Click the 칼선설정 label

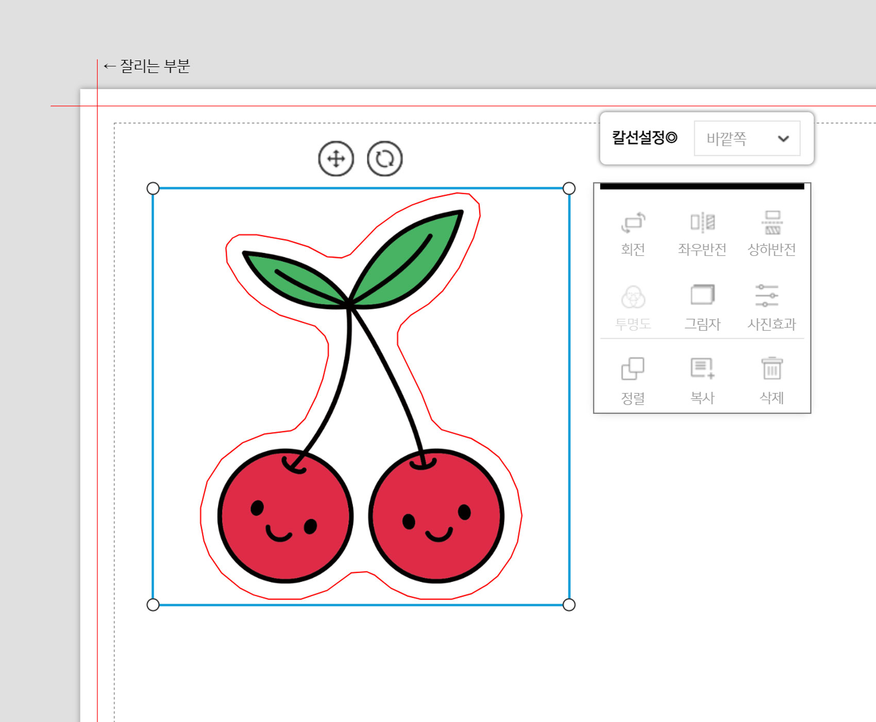pyautogui.click(x=644, y=138)
